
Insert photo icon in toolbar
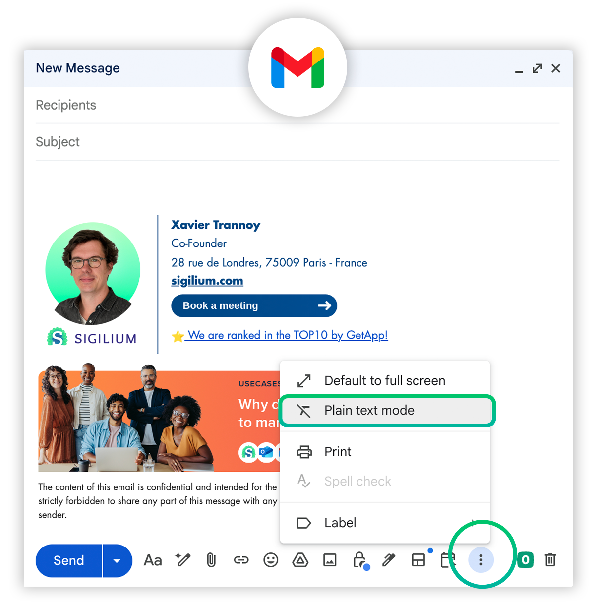pyautogui.click(x=330, y=560)
